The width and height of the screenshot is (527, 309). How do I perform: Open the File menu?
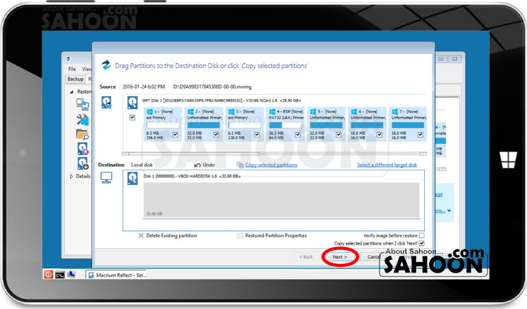72,69
